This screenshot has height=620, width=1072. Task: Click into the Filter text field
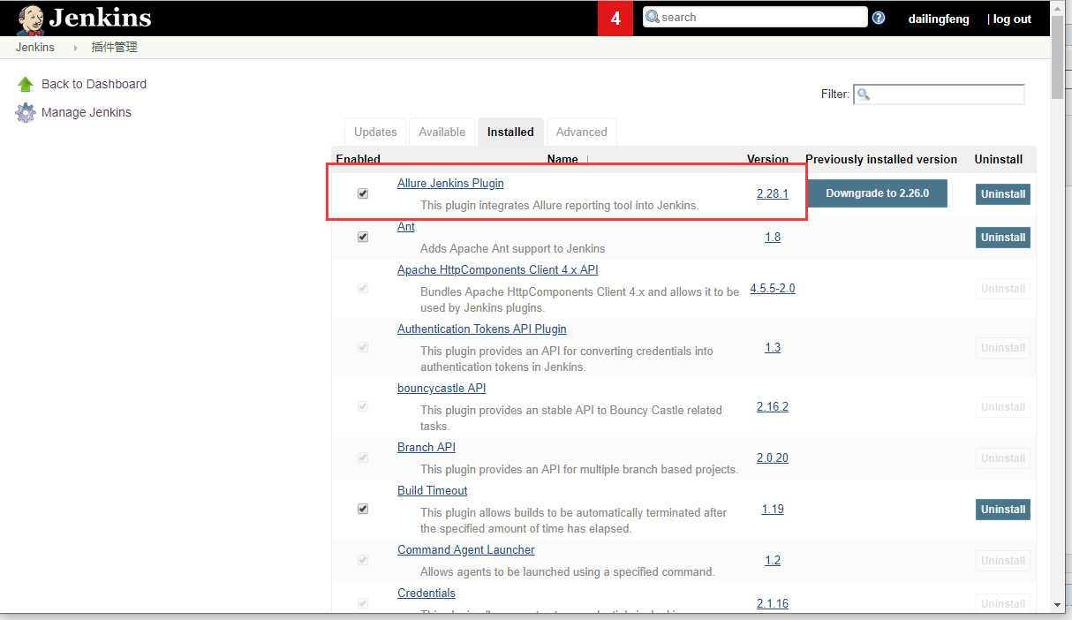(939, 94)
